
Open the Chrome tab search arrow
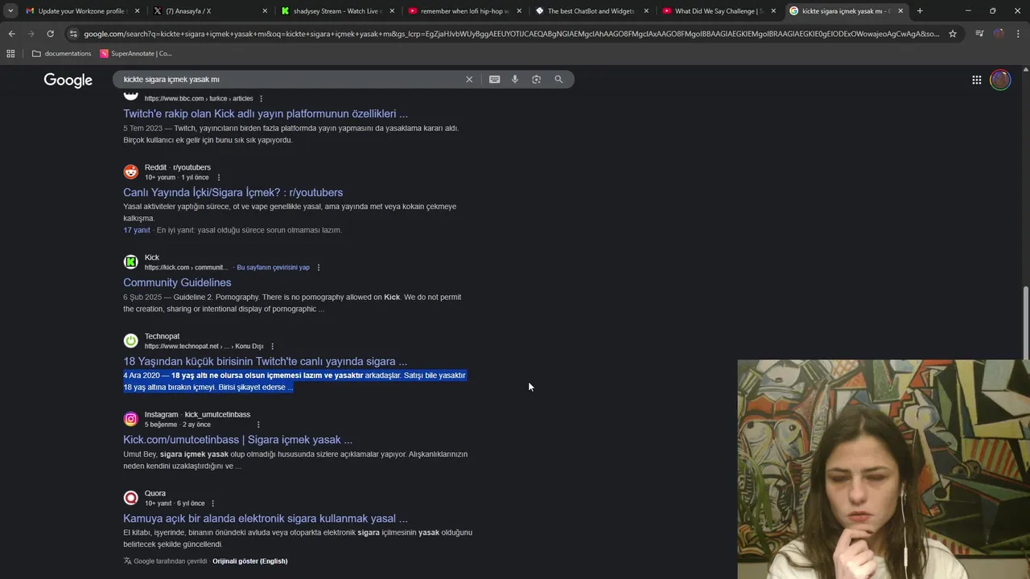coord(10,10)
